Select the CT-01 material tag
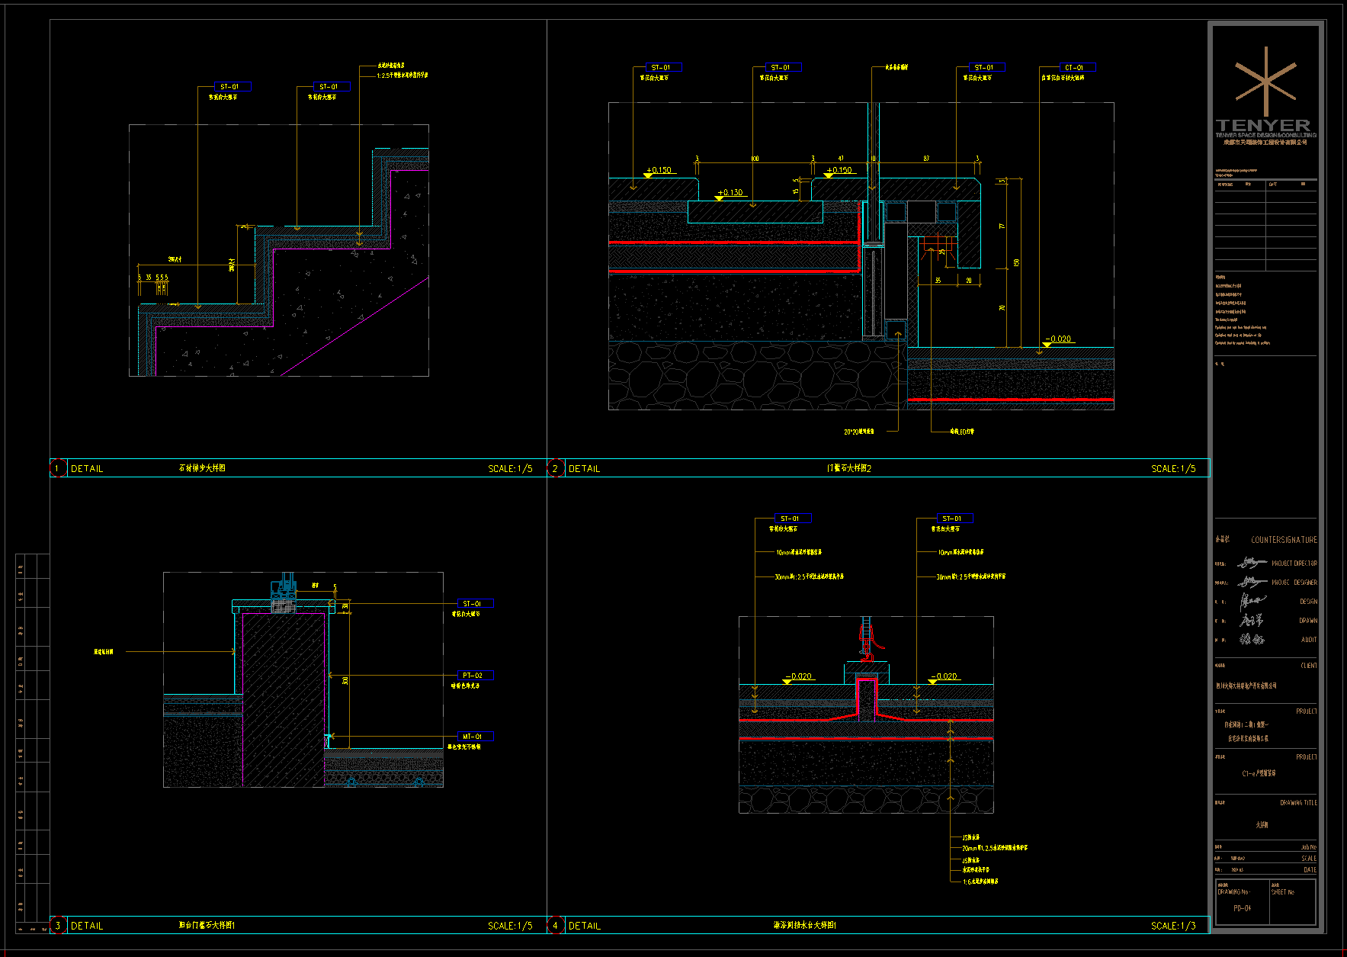 pos(1077,67)
